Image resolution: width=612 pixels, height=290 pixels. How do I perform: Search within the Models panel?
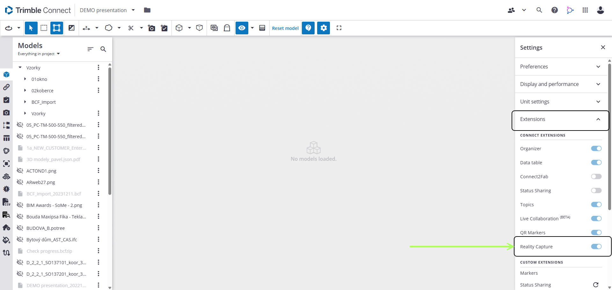coord(103,49)
